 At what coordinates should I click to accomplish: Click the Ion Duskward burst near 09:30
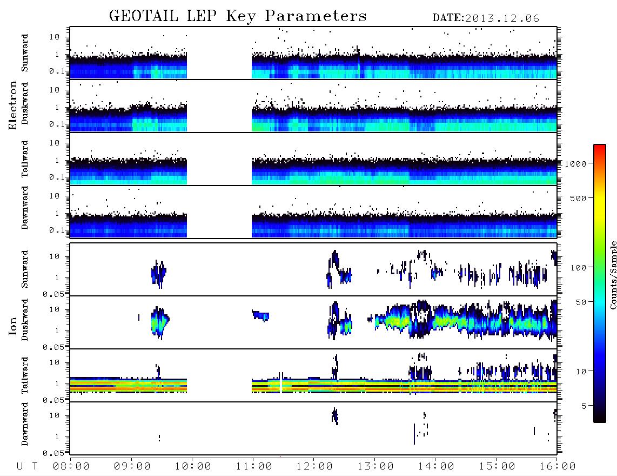[x=159, y=322]
